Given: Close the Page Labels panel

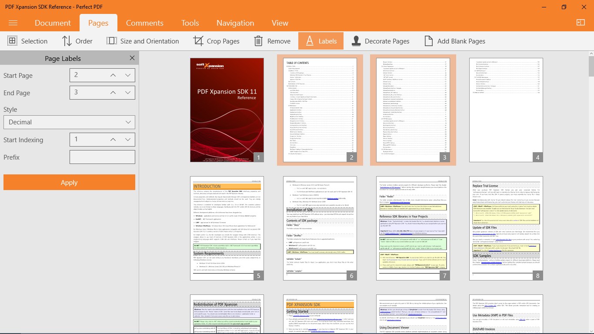Looking at the screenshot, I should 132,58.
